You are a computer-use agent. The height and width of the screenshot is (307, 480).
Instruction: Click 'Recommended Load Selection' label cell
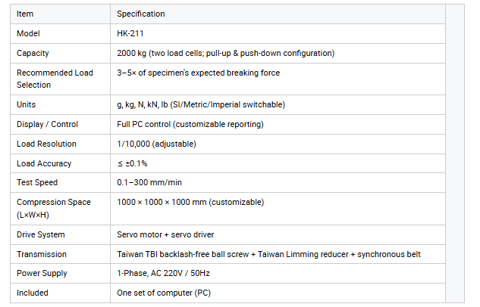(x=60, y=79)
